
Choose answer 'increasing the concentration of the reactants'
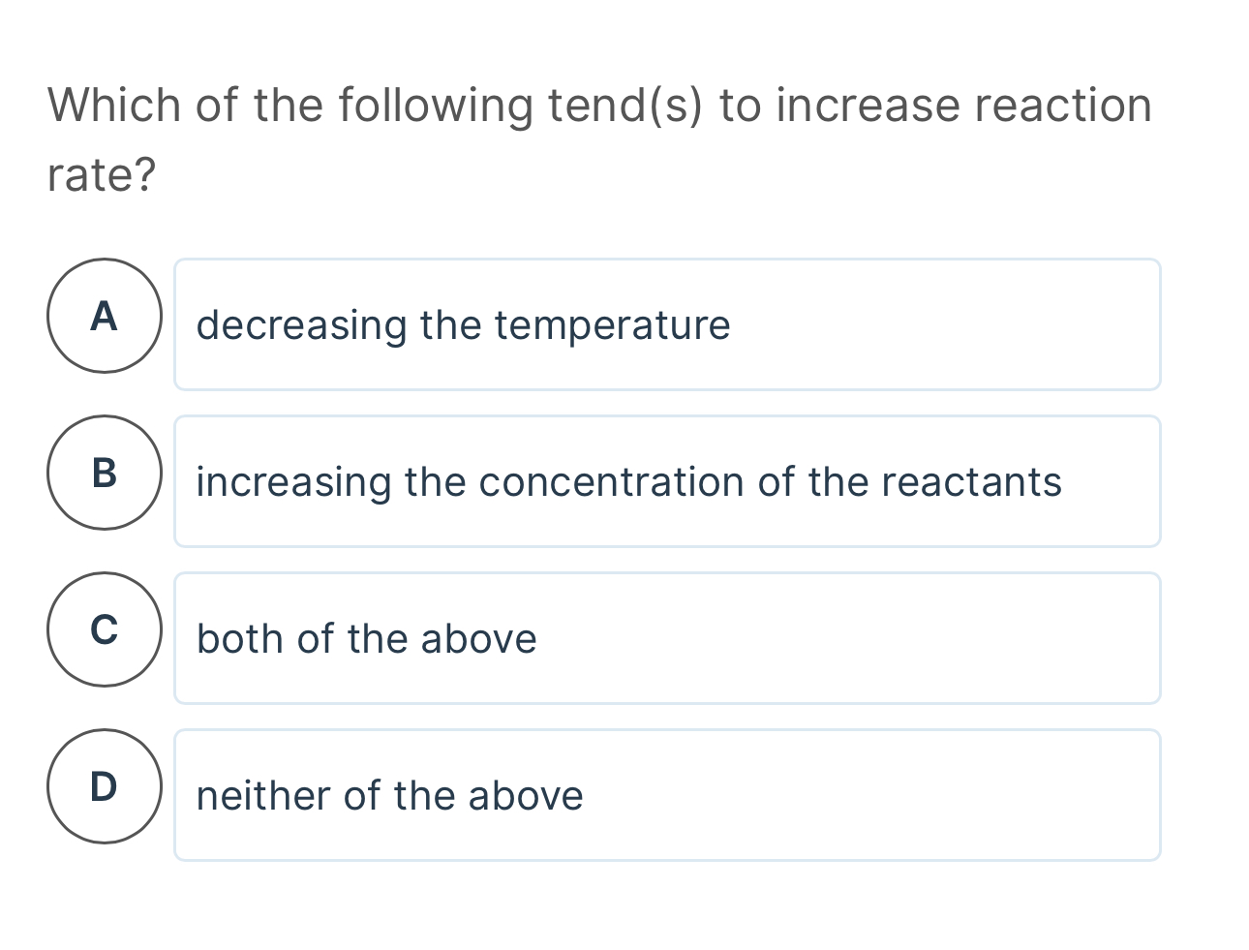pyautogui.click(x=628, y=482)
